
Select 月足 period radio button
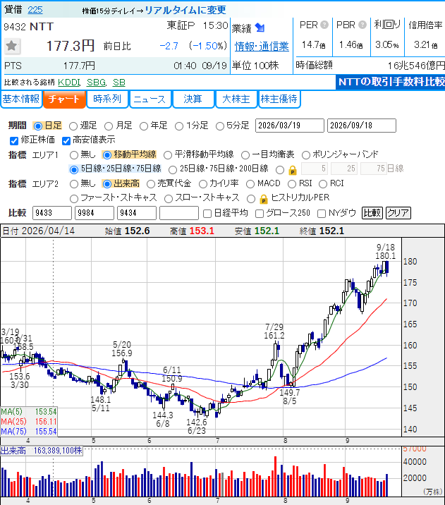pos(109,126)
